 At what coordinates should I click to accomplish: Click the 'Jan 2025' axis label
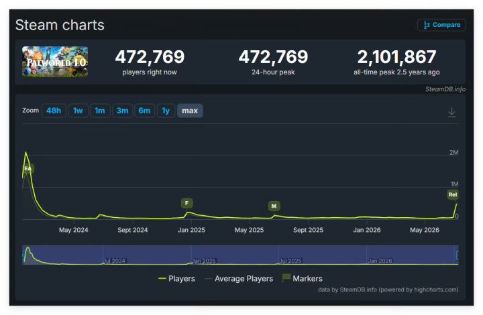coord(191,230)
